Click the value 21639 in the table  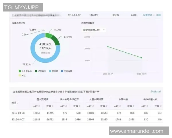(37, 119)
